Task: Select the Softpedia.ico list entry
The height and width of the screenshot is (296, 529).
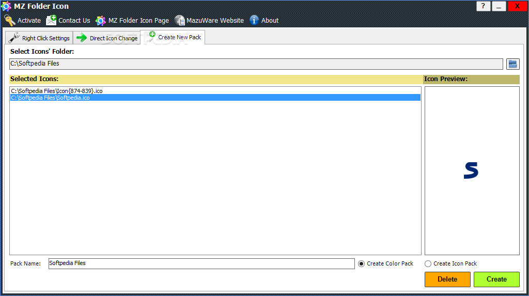Action: [x=215, y=98]
